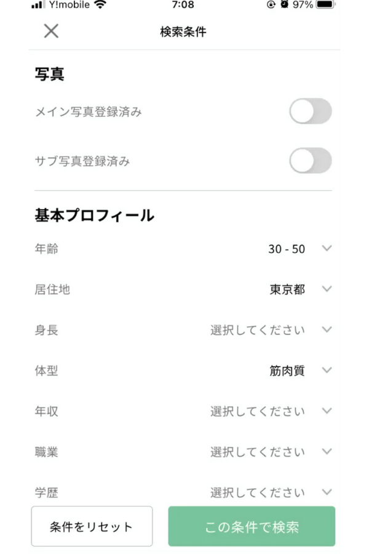Tap the battery icon in status bar
The width and height of the screenshot is (369, 554).
(x=325, y=4)
